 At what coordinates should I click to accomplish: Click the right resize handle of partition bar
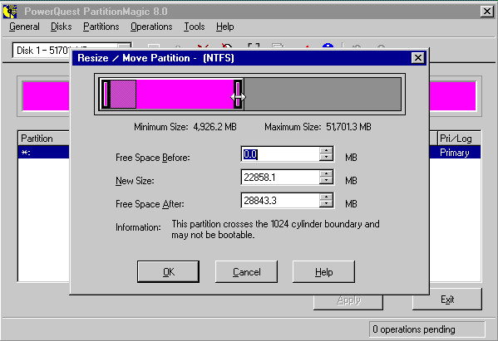click(238, 94)
